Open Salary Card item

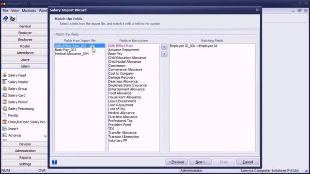click(16, 95)
